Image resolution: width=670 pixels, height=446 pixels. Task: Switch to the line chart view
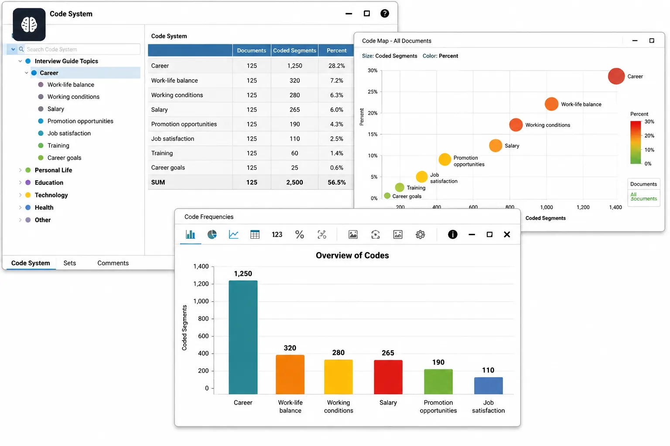coord(234,234)
